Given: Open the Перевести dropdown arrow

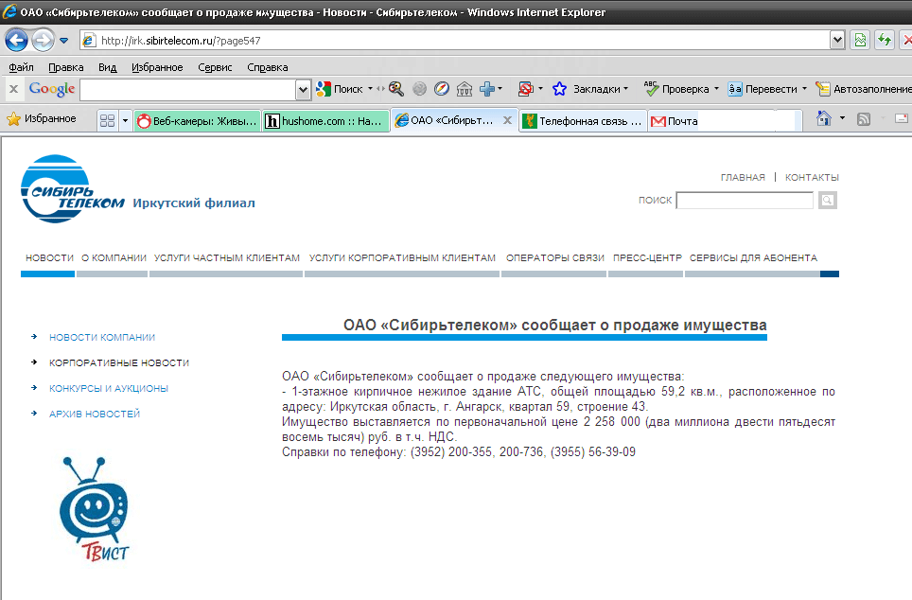Looking at the screenshot, I should 804,89.
